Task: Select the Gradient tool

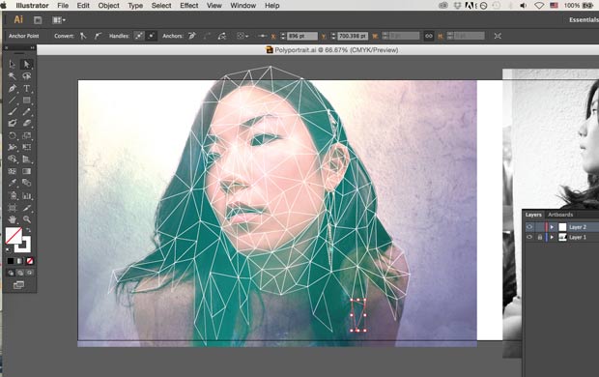Action: [26, 171]
